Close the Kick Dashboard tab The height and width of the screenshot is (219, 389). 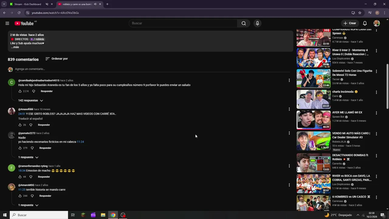pyautogui.click(x=52, y=4)
